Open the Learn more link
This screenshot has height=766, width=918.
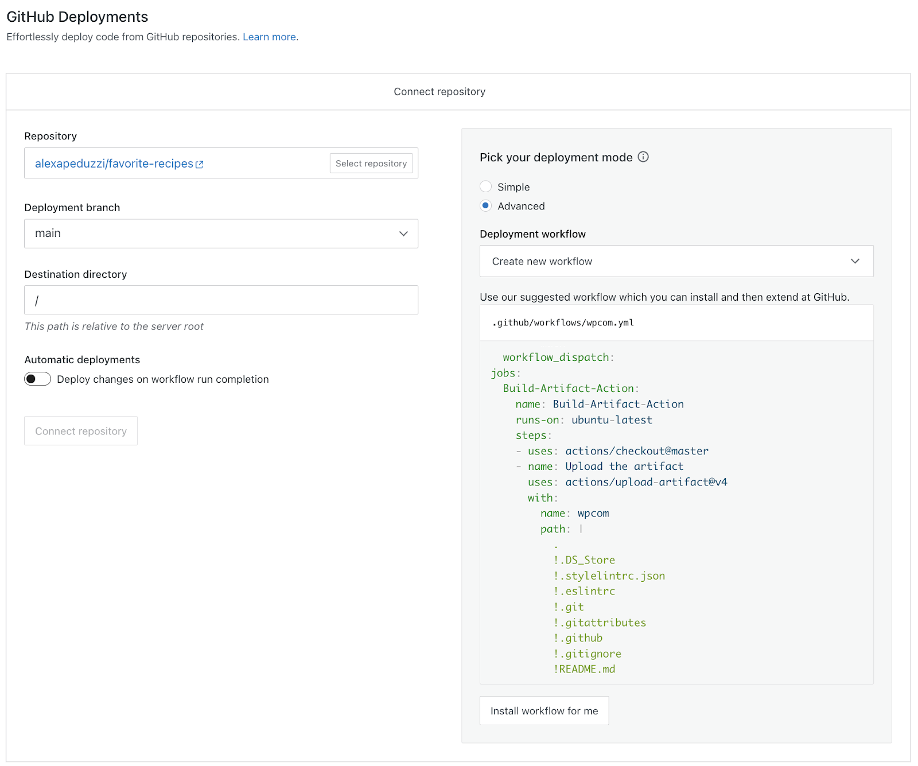tap(269, 37)
